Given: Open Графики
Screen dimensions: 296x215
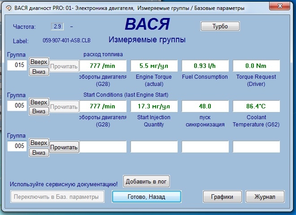Looking at the screenshot, I should [x=222, y=197].
